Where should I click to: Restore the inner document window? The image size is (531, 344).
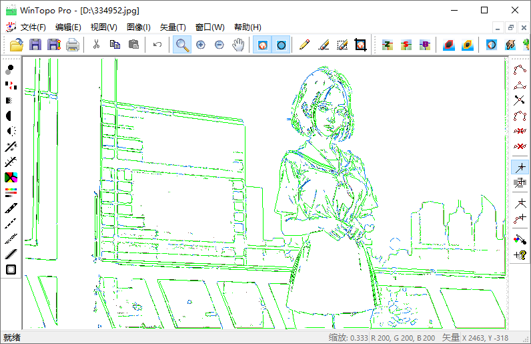point(511,27)
